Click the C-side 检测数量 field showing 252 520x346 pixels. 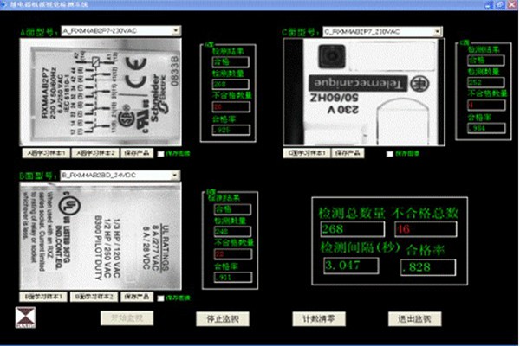pyautogui.click(x=486, y=82)
